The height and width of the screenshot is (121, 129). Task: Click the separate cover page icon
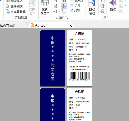point(64,11)
